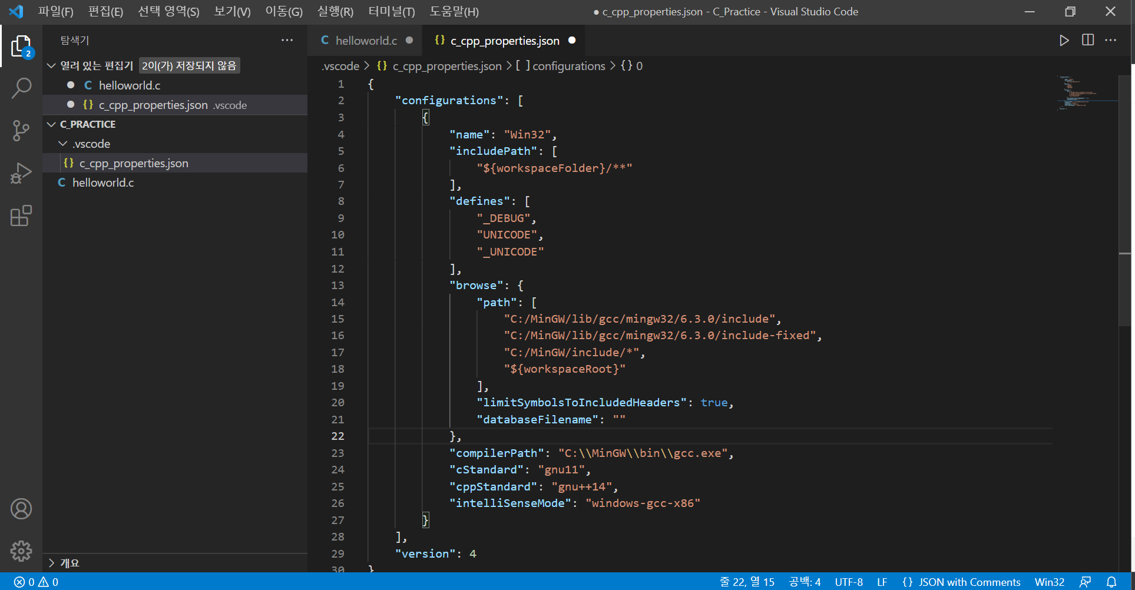Click dirty indicator beside helloworld.c in open editors
The image size is (1135, 590).
click(71, 85)
